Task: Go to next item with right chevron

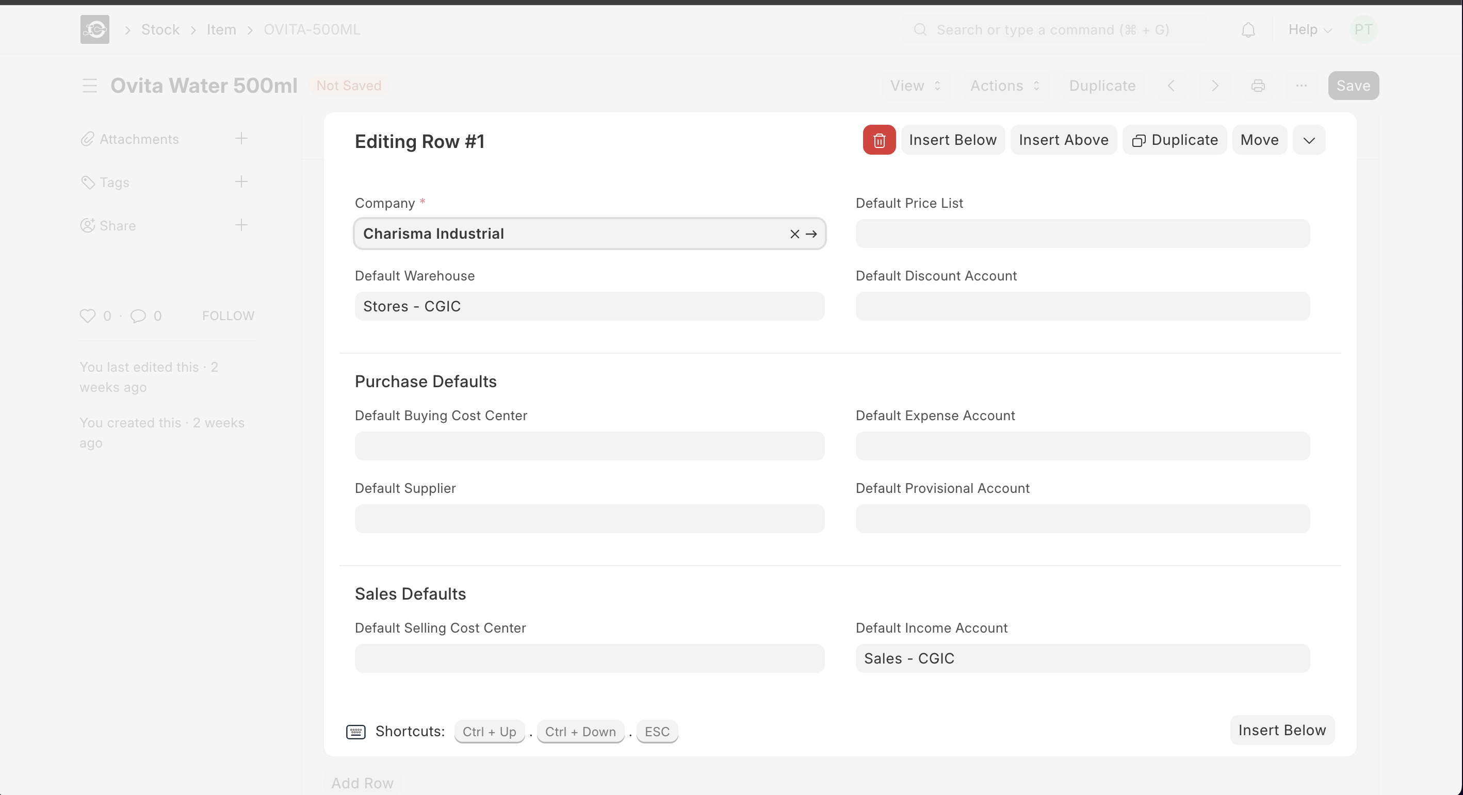Action: (1214, 86)
